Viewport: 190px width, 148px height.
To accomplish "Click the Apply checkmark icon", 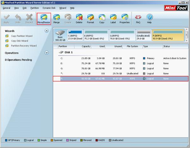I will coord(7,17).
